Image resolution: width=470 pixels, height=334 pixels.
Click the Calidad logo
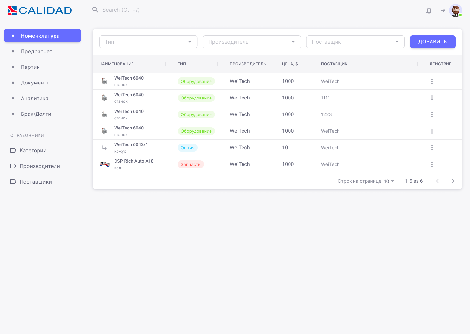[40, 10]
